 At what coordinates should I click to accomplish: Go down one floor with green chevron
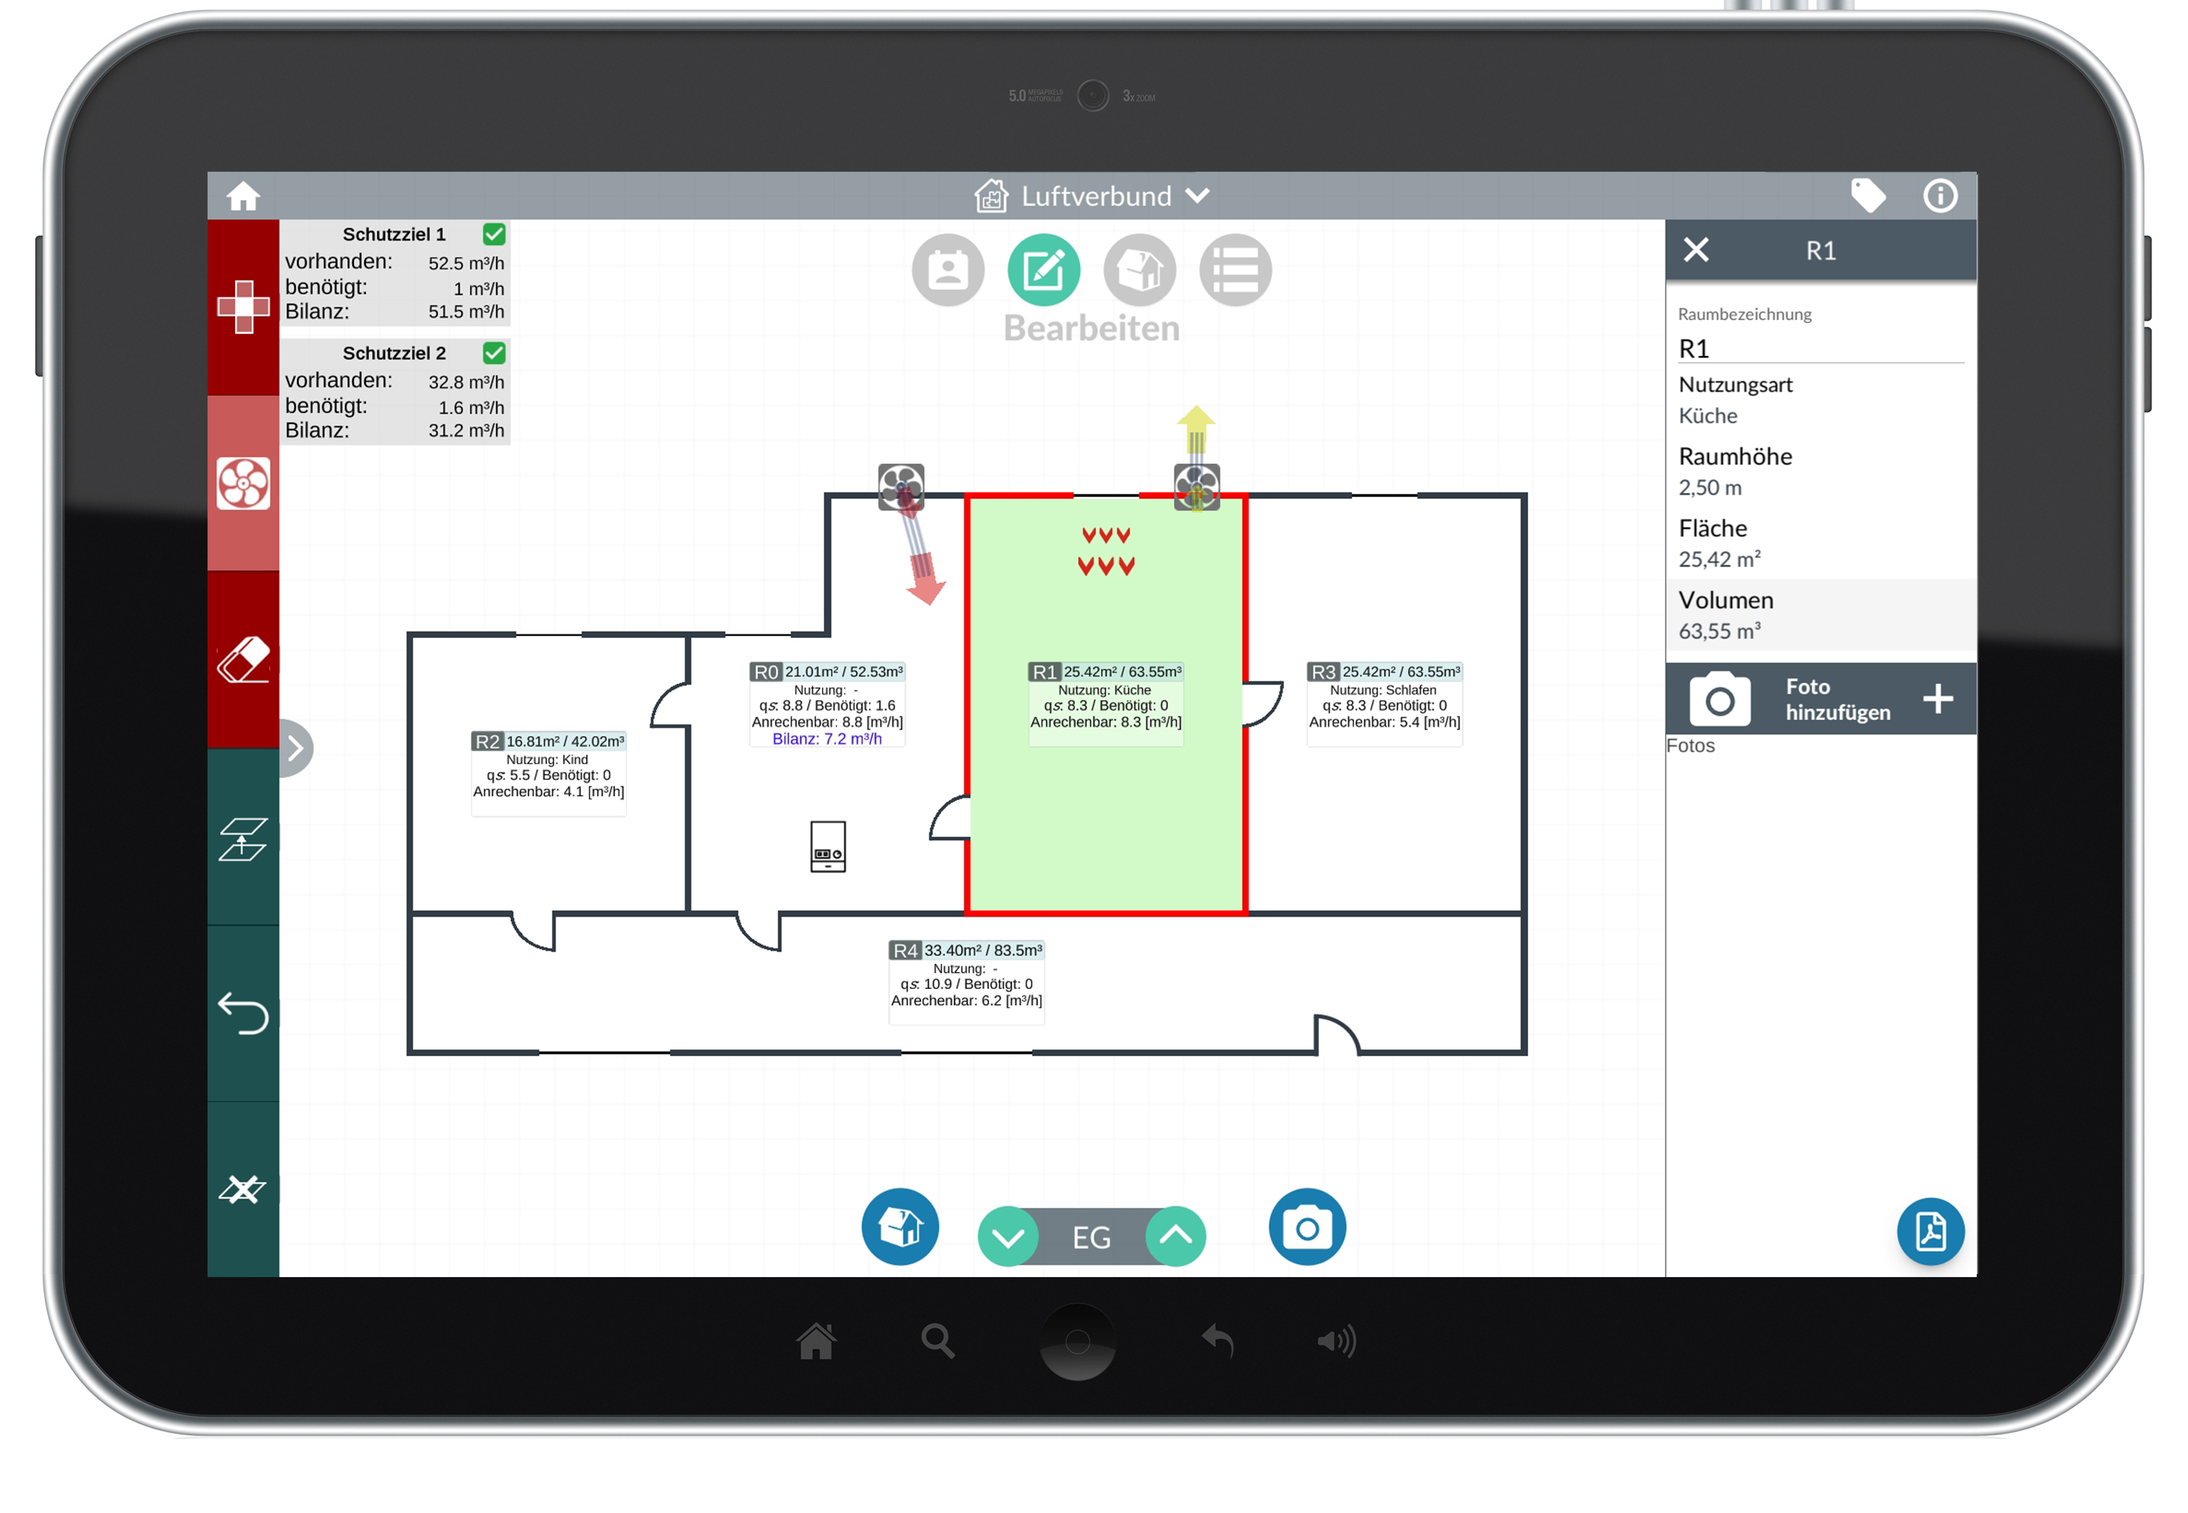1008,1236
